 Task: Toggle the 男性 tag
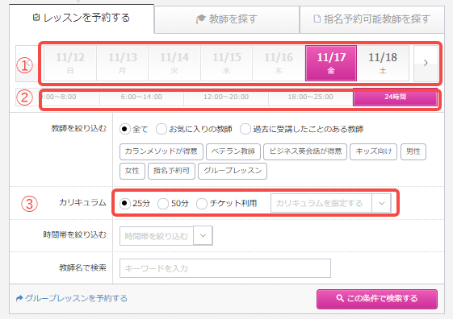pyautogui.click(x=413, y=151)
